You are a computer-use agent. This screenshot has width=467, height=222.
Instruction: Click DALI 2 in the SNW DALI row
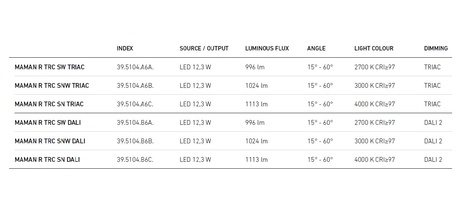(433, 141)
